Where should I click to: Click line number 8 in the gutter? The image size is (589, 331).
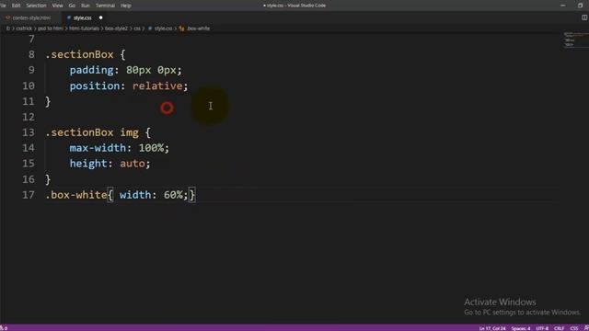pyautogui.click(x=31, y=55)
